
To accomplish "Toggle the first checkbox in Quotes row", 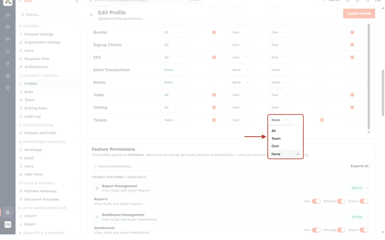I will tap(214, 32).
